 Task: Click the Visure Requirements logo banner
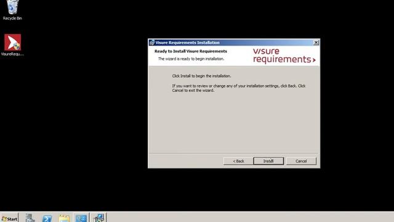[284, 55]
